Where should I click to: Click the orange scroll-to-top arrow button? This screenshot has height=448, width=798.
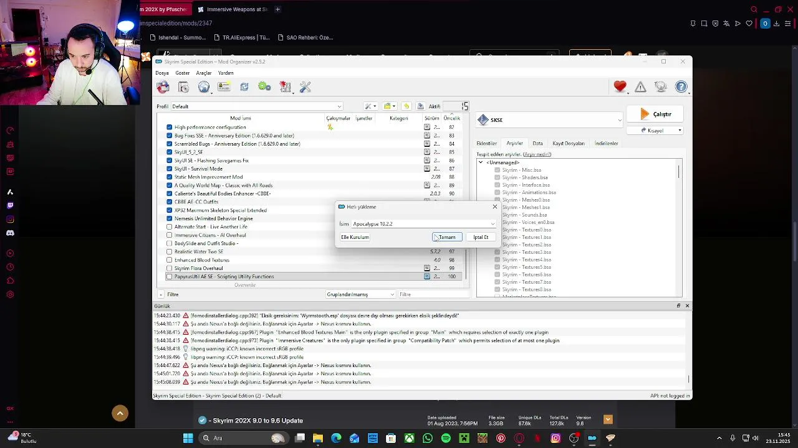pyautogui.click(x=120, y=413)
